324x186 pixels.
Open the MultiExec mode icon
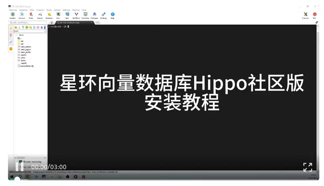(76, 15)
